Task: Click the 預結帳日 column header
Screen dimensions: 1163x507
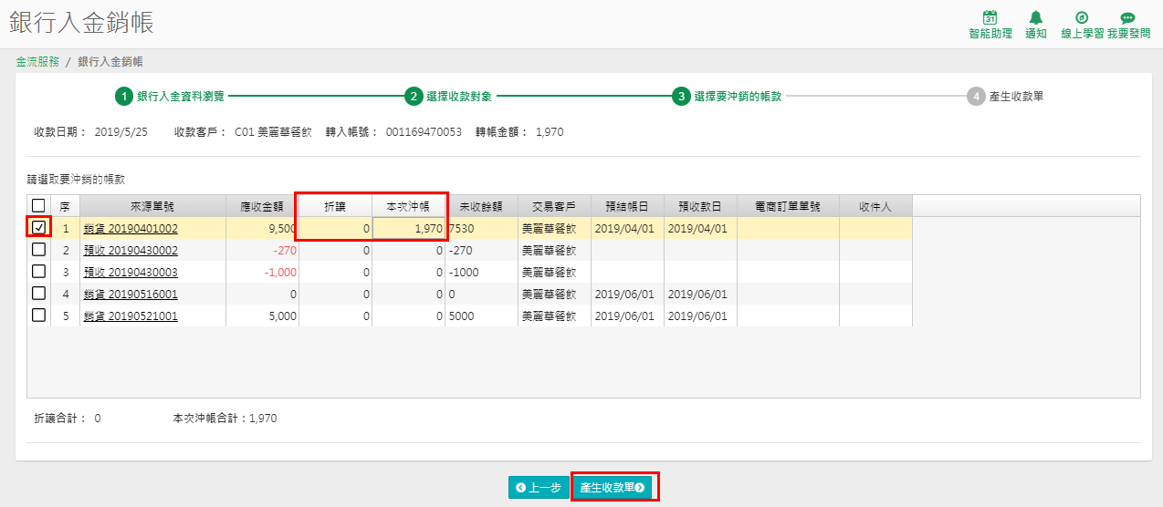Action: (x=627, y=206)
